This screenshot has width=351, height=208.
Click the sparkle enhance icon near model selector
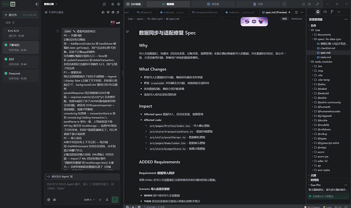(100, 200)
